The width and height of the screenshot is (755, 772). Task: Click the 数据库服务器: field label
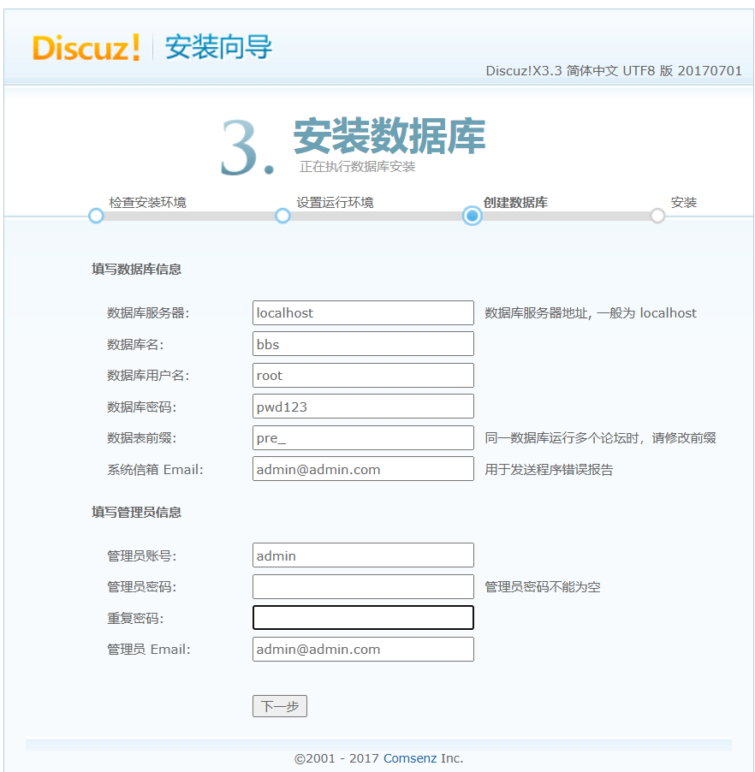pos(148,313)
